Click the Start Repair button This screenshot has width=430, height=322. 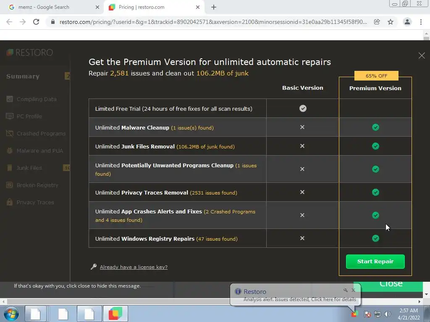pos(375,262)
